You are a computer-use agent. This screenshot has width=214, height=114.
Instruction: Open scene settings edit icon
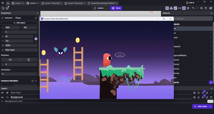(x=211, y=8)
